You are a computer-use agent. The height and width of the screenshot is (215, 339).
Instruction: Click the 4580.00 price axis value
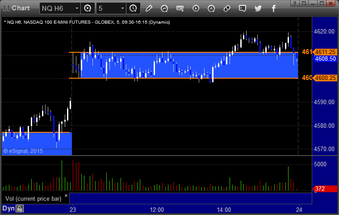[324, 126]
